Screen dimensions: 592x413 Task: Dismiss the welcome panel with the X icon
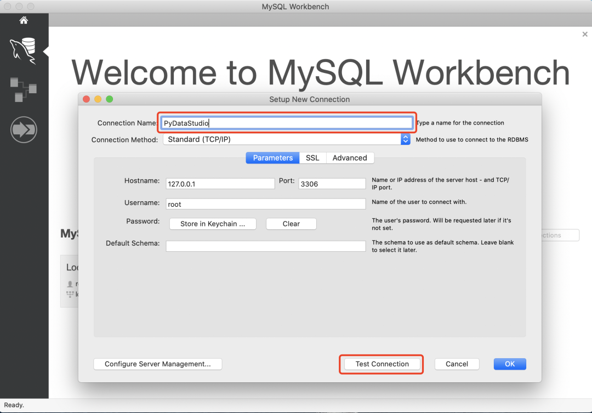pyautogui.click(x=584, y=34)
